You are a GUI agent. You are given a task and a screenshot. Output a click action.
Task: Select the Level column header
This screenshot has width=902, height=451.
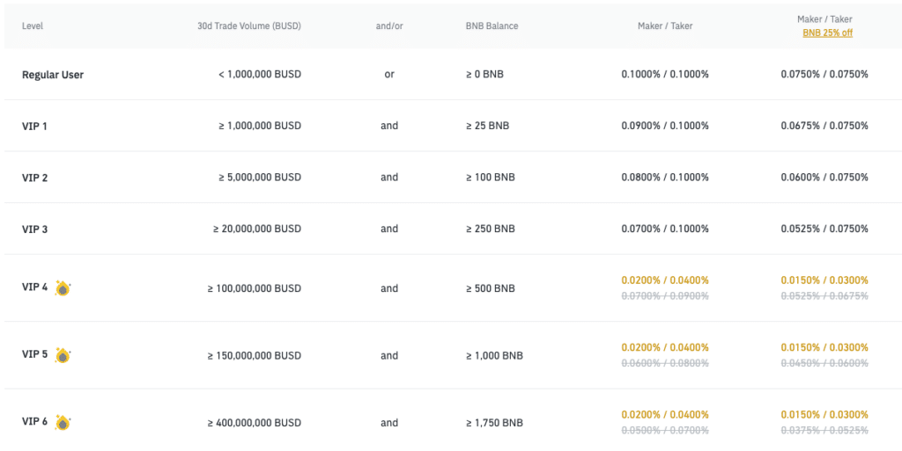[33, 25]
